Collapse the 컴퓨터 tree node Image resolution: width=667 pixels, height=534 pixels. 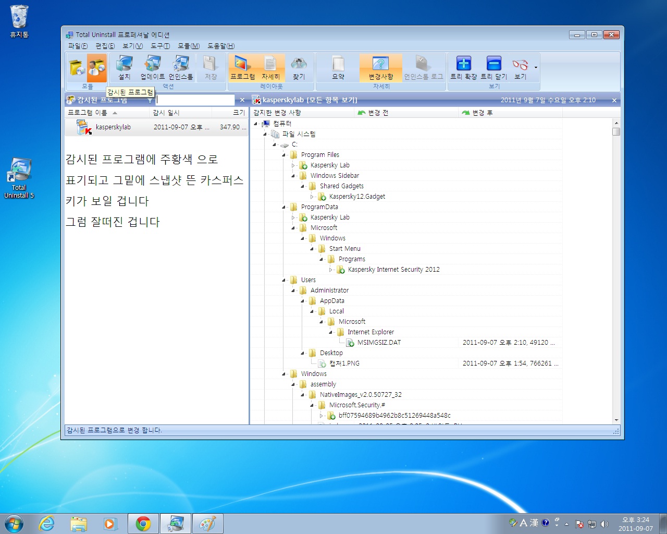(x=255, y=124)
